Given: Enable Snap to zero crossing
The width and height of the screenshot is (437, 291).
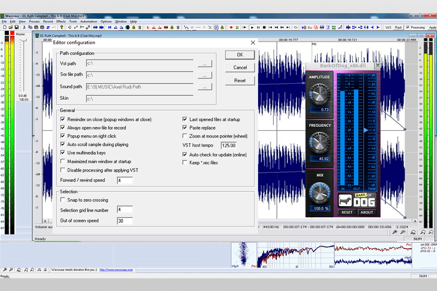Looking at the screenshot, I should pyautogui.click(x=63, y=200).
